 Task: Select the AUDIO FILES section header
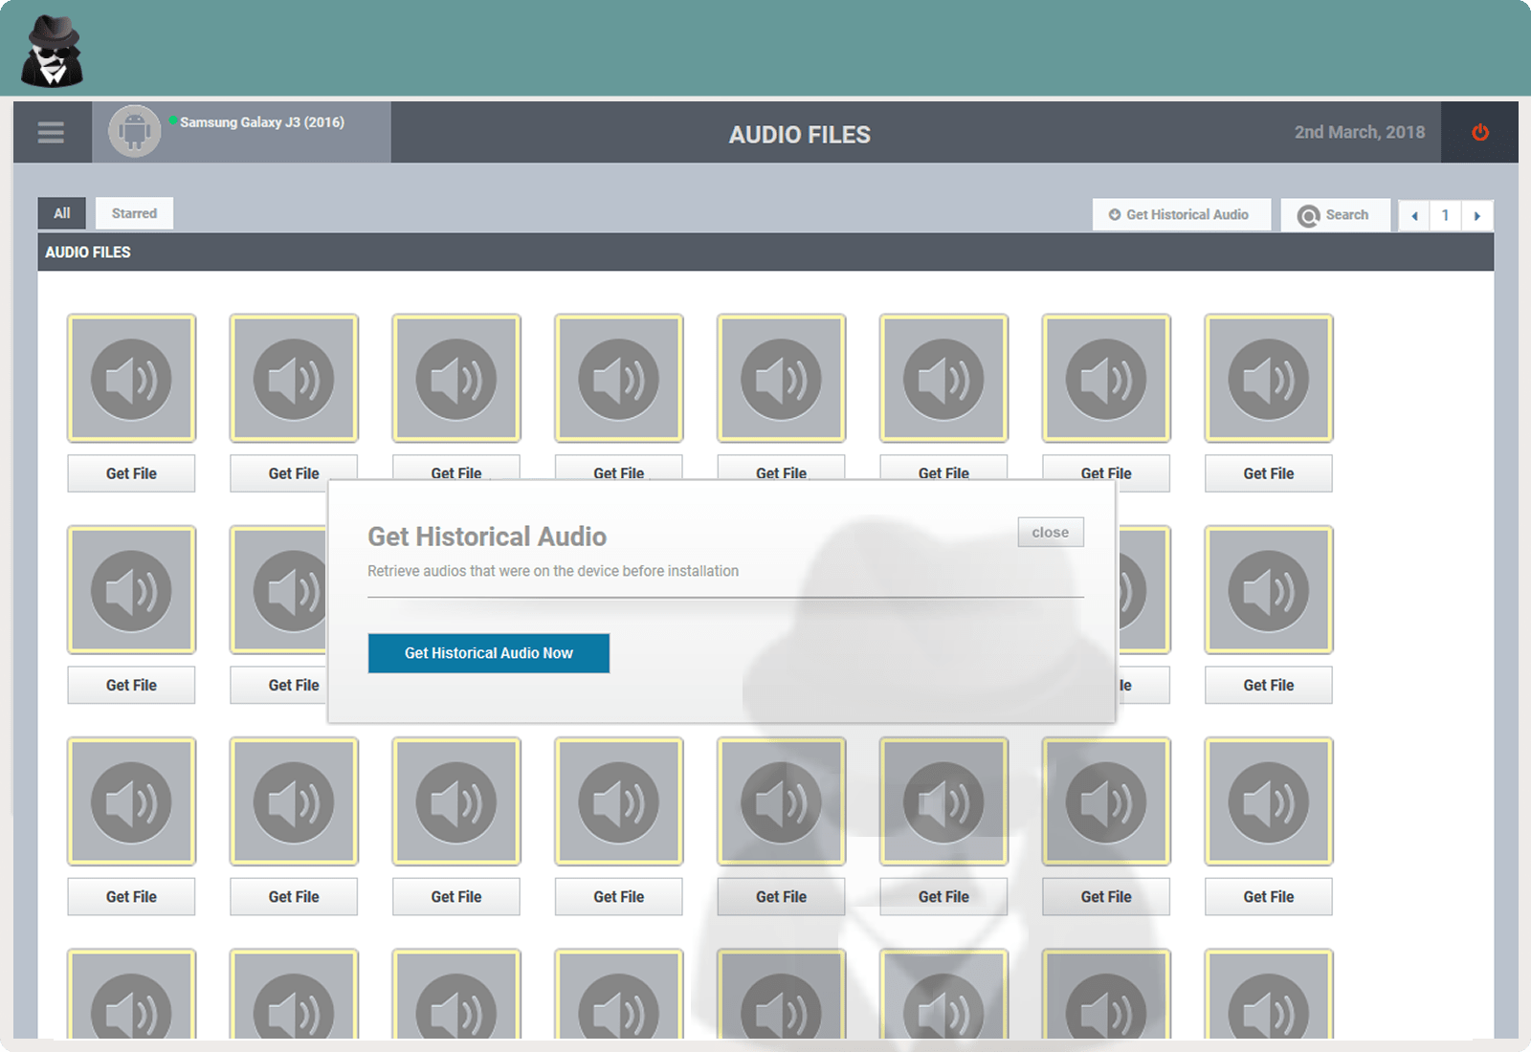pyautogui.click(x=89, y=252)
